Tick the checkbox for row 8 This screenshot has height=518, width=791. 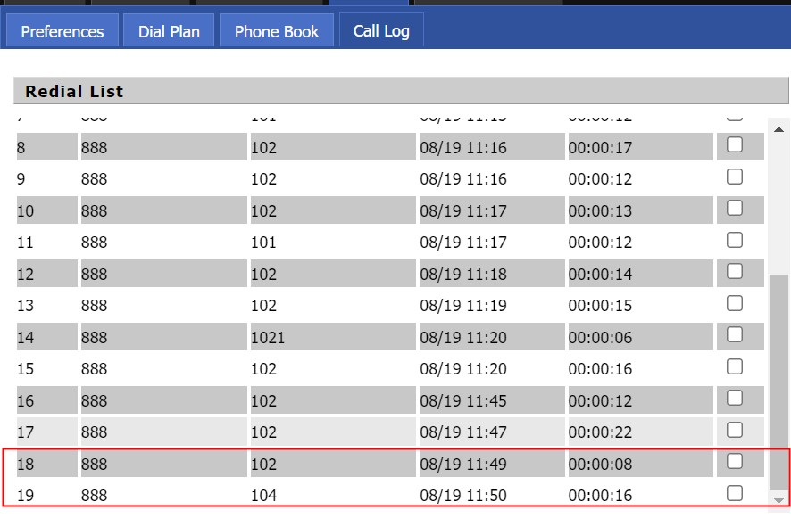pos(735,145)
